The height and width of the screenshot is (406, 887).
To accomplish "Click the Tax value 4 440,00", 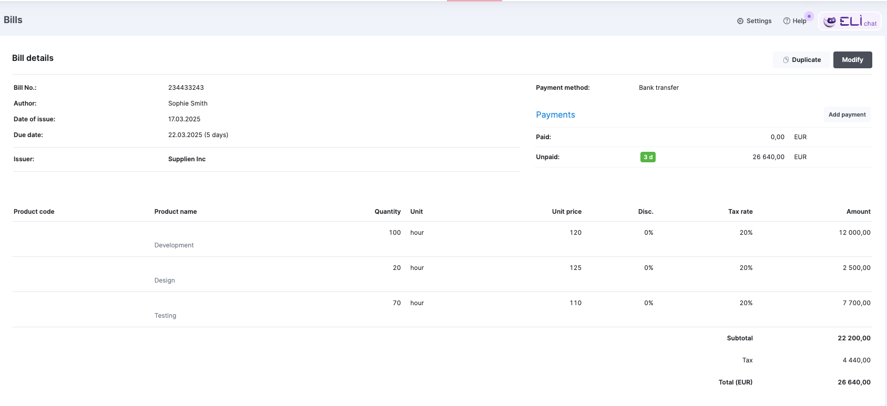I will point(857,360).
